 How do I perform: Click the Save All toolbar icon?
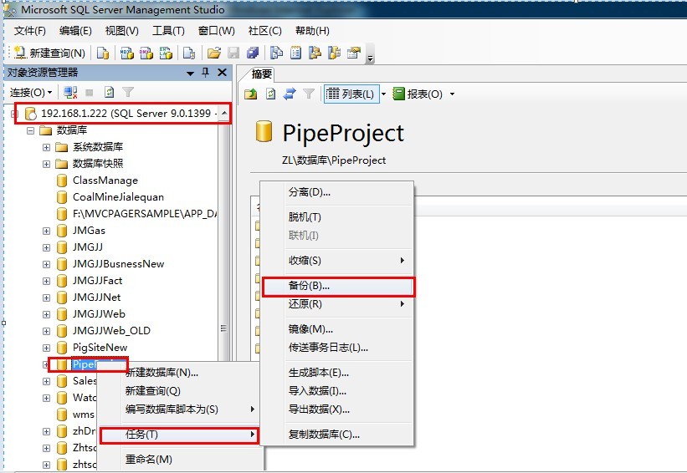click(253, 53)
